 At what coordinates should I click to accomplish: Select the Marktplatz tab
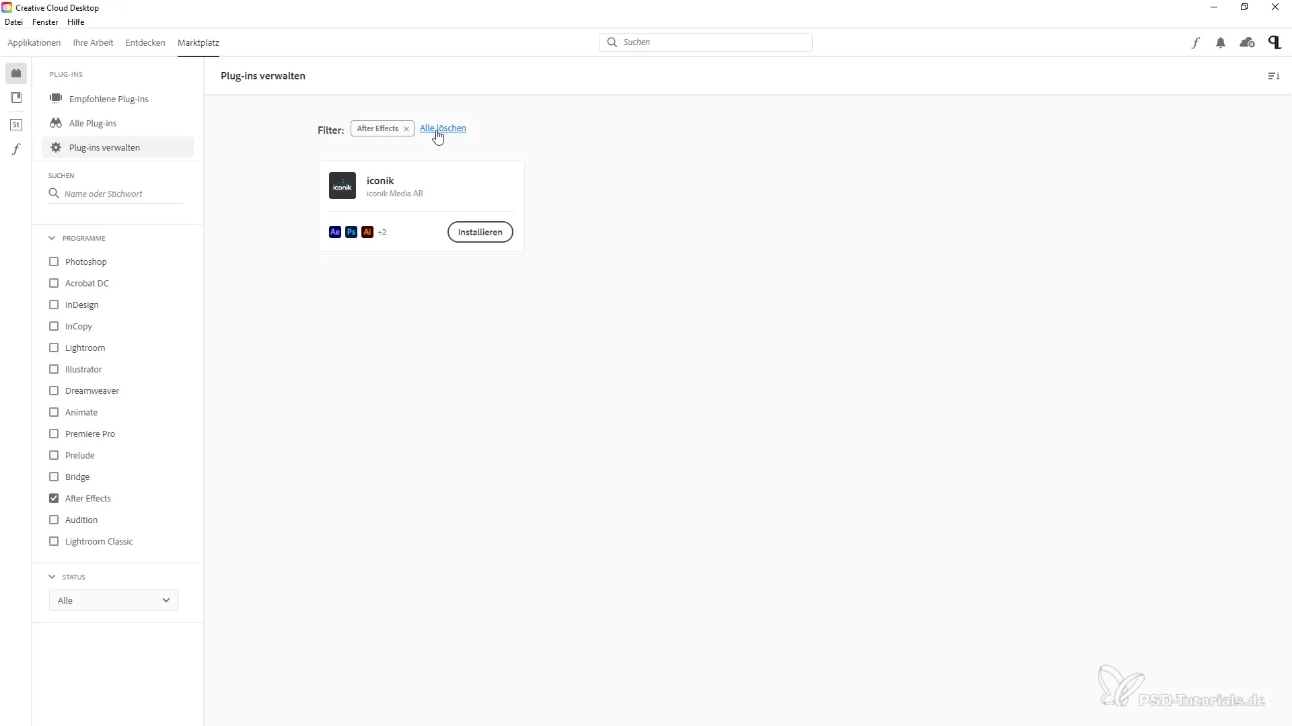(x=199, y=42)
